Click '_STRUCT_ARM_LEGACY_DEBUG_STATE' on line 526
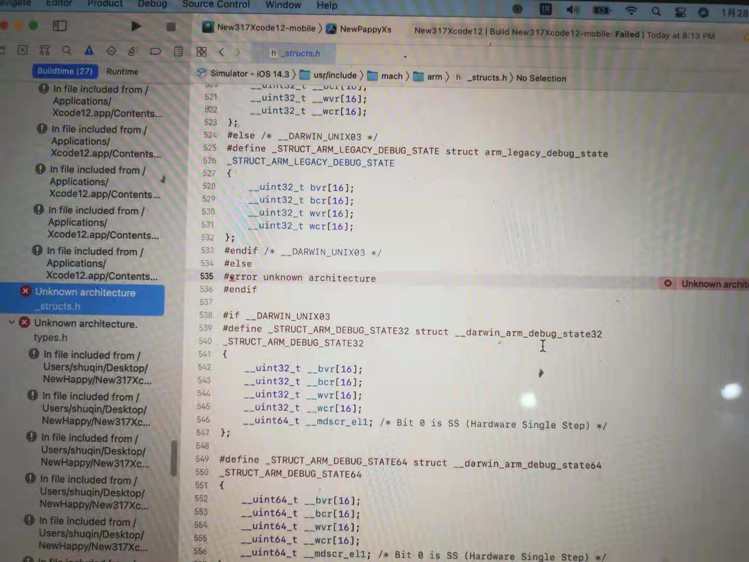749x562 pixels. (311, 162)
